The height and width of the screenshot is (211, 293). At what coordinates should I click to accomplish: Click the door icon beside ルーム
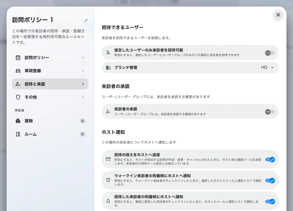(x=18, y=134)
